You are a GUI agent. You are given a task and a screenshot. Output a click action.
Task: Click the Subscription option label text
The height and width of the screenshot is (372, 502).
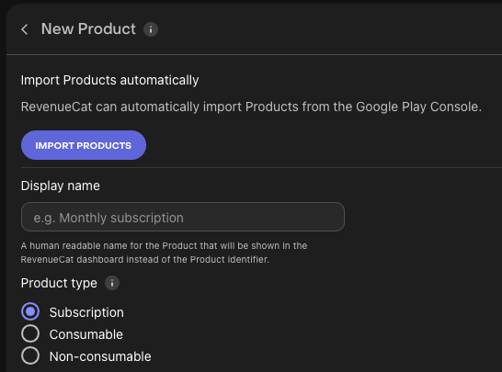click(x=86, y=312)
